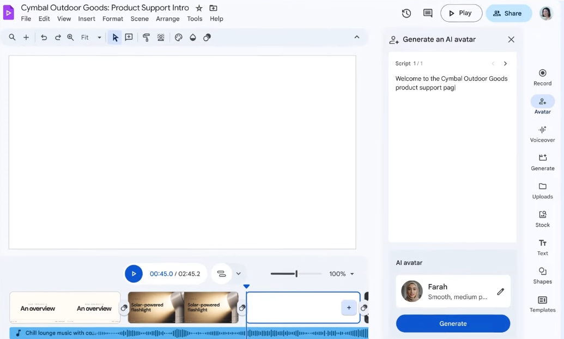This screenshot has height=339, width=564.
Task: Open the Templates panel
Action: (542, 304)
